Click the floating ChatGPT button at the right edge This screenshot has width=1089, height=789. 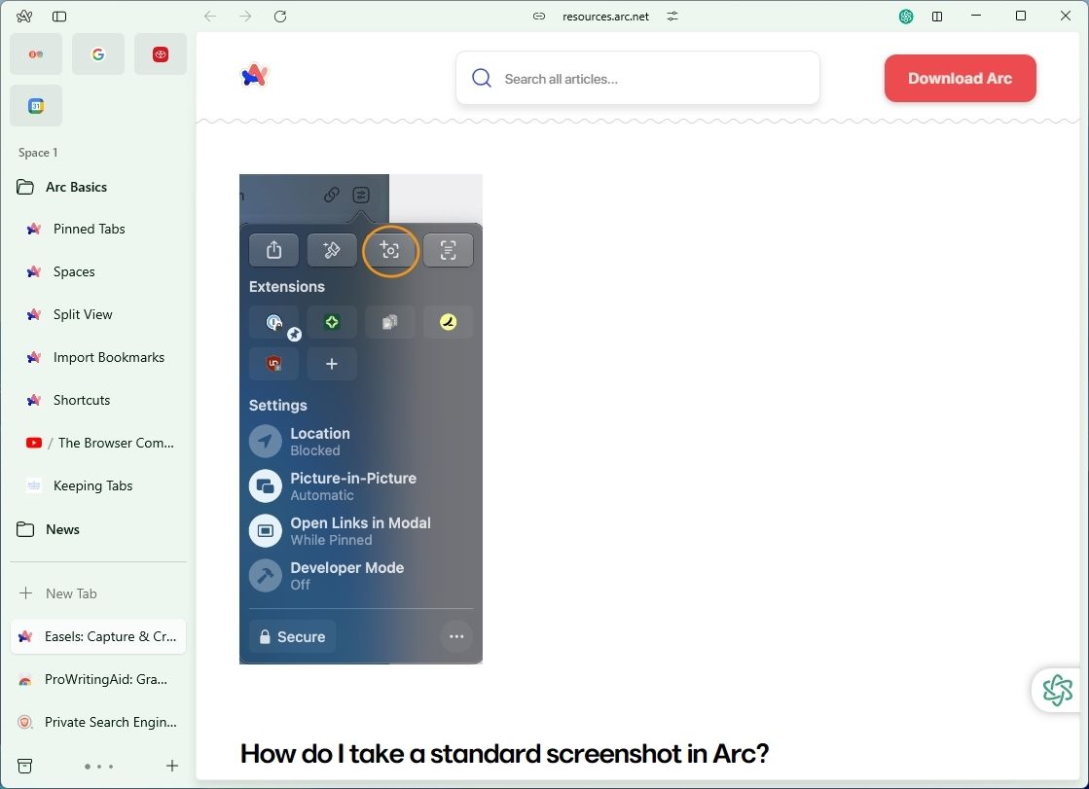point(1057,691)
